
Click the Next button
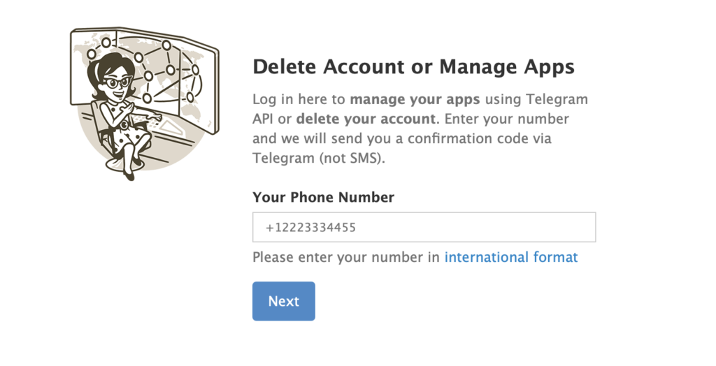coord(283,301)
